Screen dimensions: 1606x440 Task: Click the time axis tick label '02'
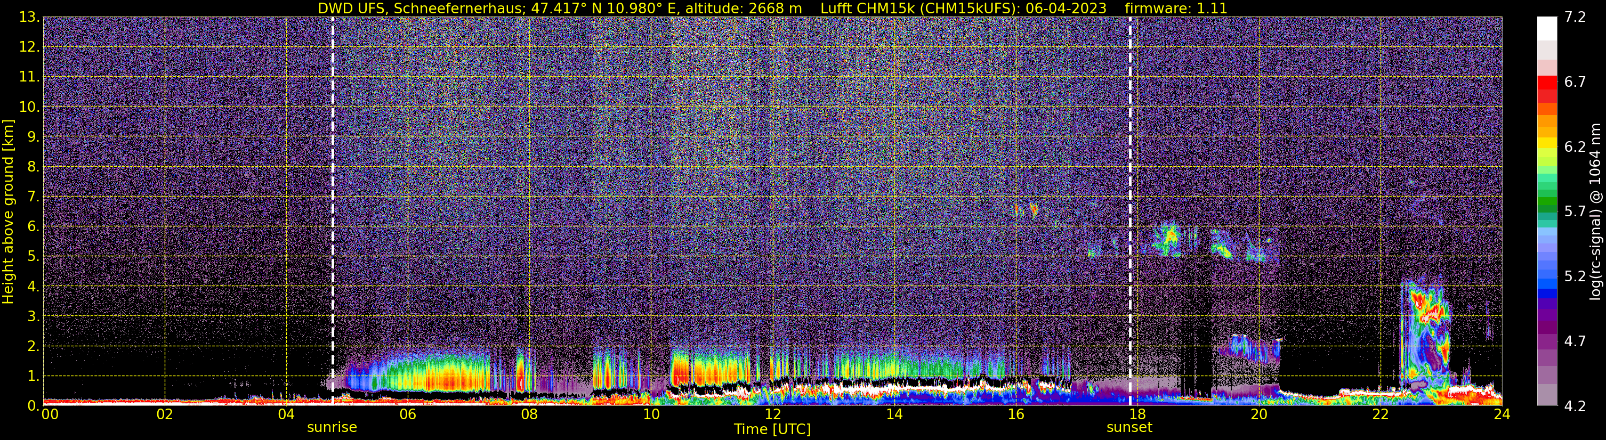click(x=165, y=414)
